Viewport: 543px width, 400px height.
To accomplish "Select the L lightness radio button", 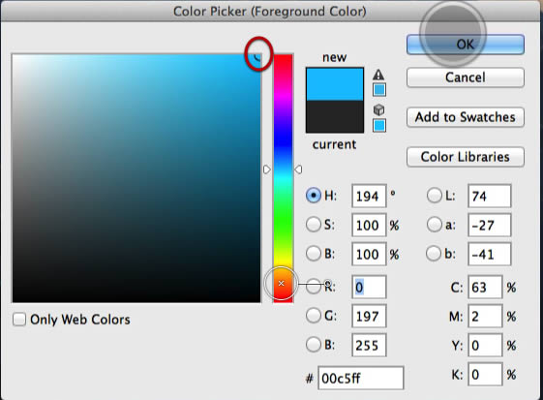I will coord(435,196).
